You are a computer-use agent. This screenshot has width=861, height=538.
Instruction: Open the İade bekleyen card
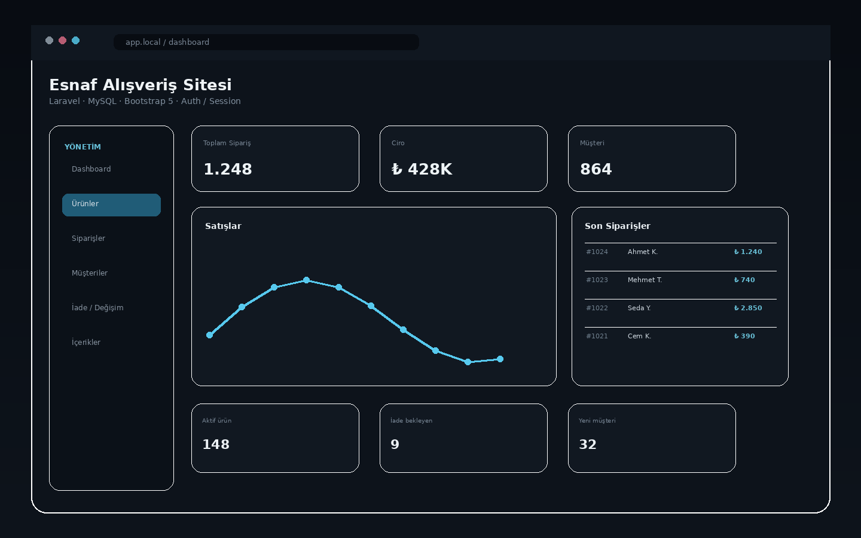pyautogui.click(x=463, y=438)
